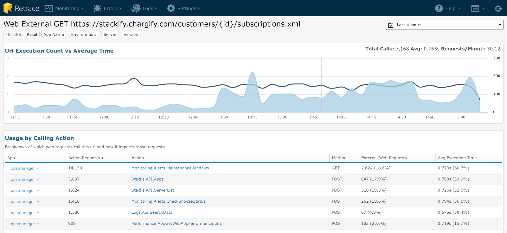Image resolution: width=507 pixels, height=233 pixels.
Task: Click the 14,130 action requests cell
Action: coord(75,168)
